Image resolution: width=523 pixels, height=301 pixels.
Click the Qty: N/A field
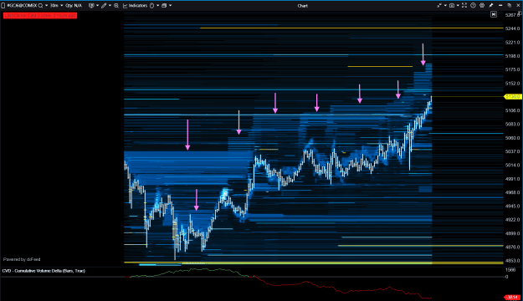(74, 5)
